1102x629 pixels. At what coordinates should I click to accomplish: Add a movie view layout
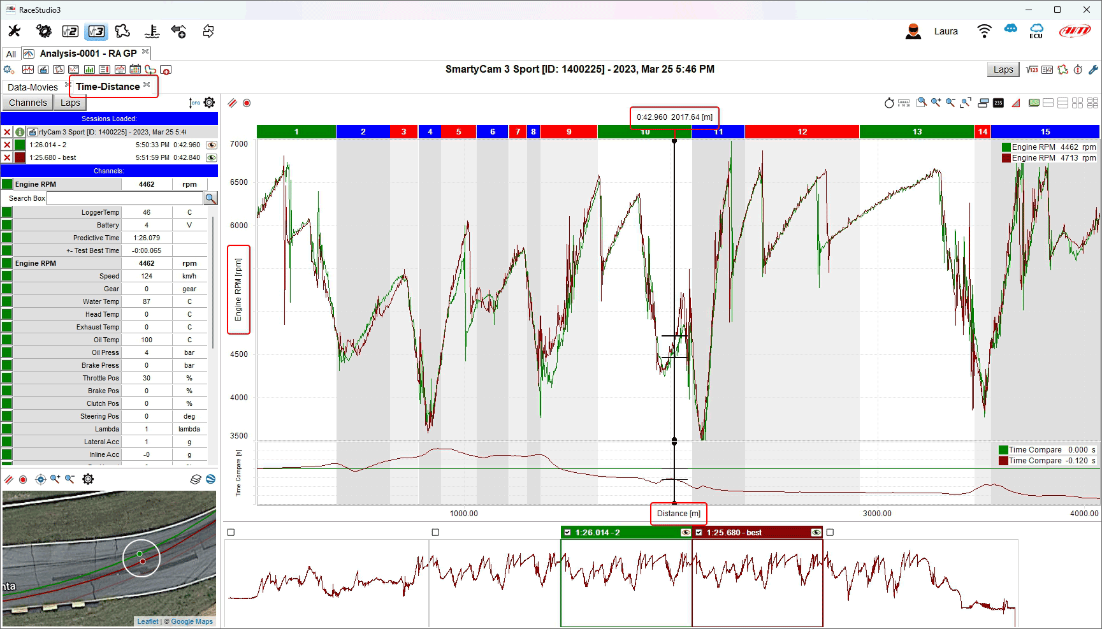43,69
